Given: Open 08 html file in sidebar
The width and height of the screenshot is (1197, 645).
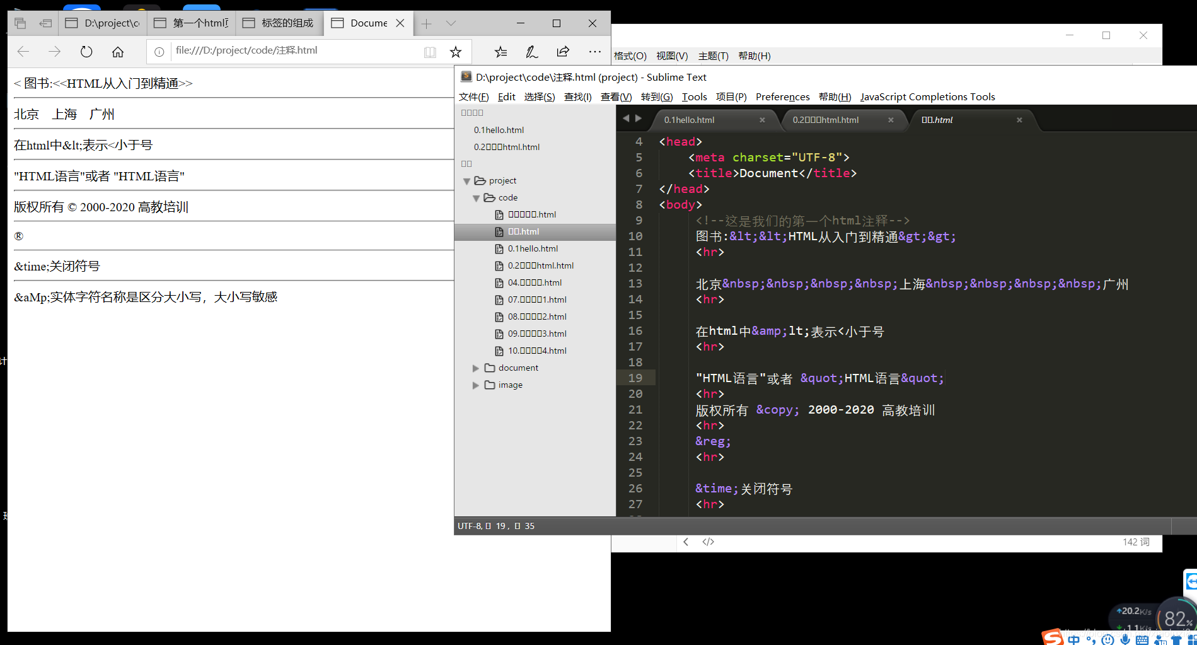Looking at the screenshot, I should click(x=537, y=317).
